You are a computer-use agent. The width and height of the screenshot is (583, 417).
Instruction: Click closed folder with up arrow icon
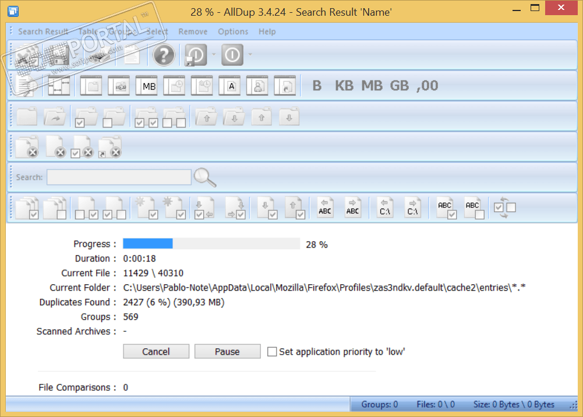click(262, 116)
